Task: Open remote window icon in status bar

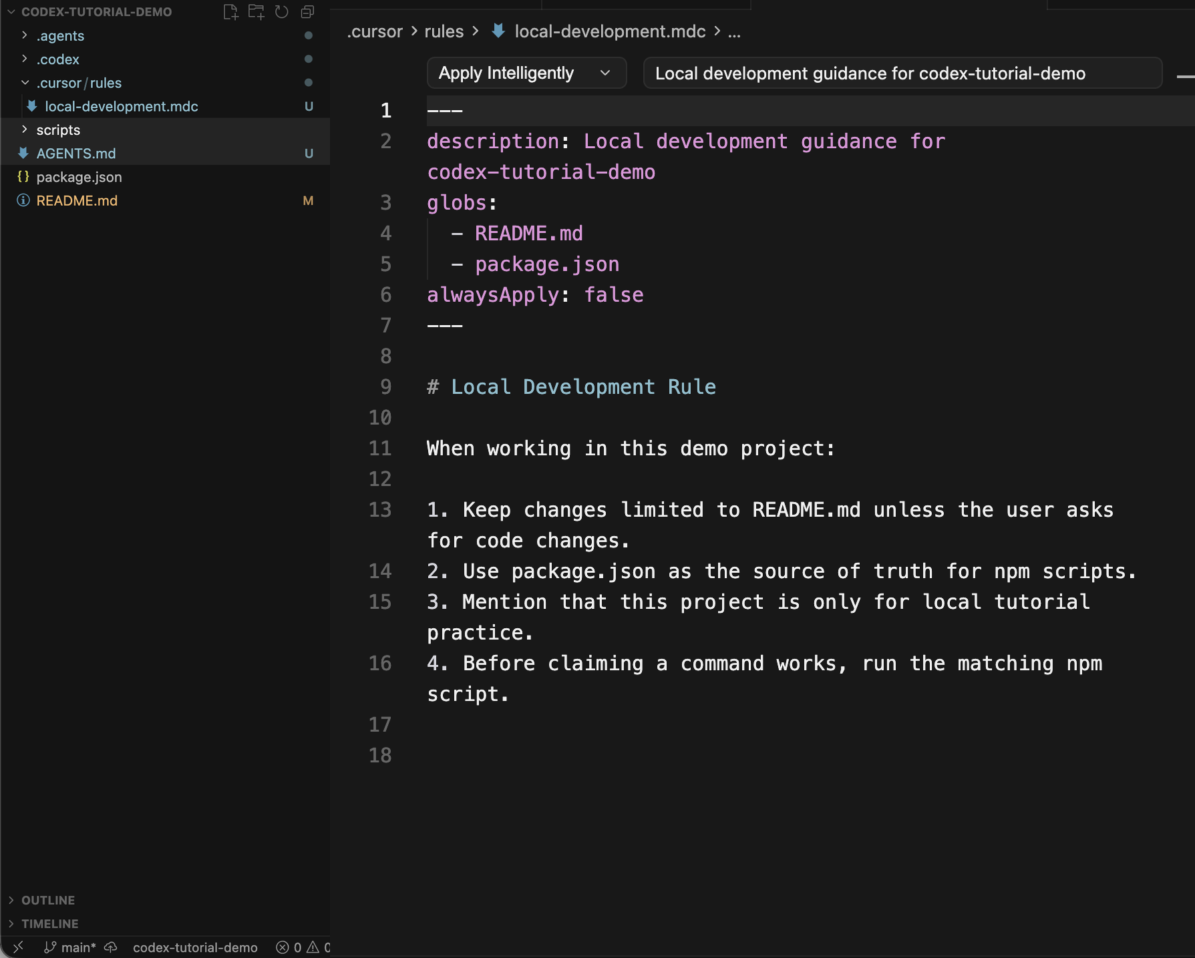Action: 18,947
